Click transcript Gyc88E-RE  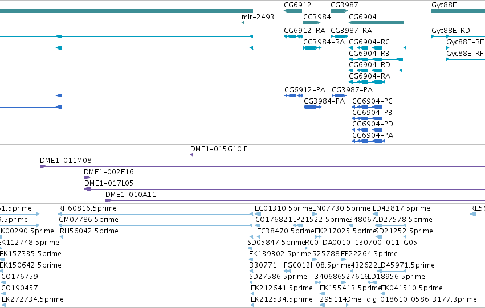(x=465, y=42)
